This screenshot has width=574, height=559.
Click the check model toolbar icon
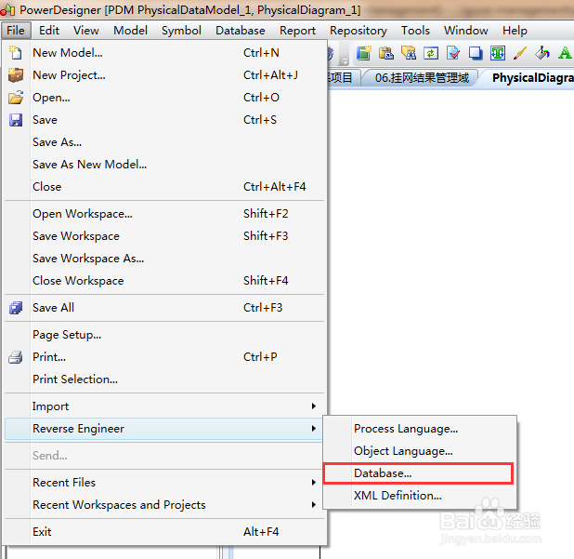[453, 53]
